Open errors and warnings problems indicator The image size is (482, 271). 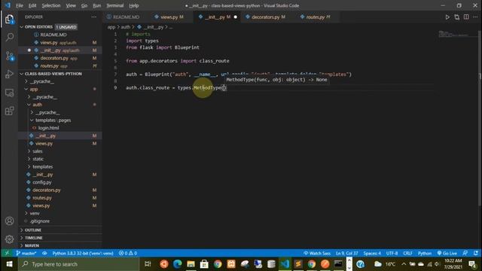pos(128,253)
